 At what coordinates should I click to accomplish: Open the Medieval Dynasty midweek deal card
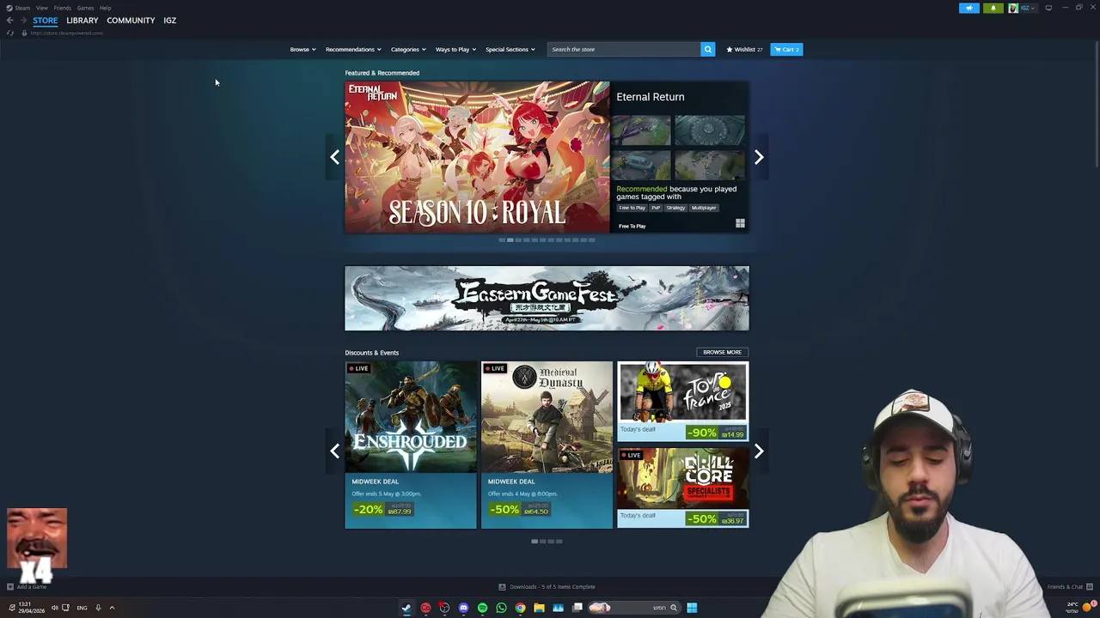pos(547,445)
